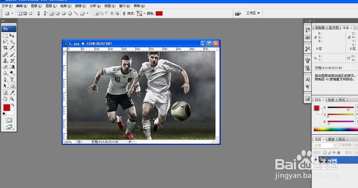Close the 信息 panel tab
This screenshot has height=188, width=358.
click(352, 28)
